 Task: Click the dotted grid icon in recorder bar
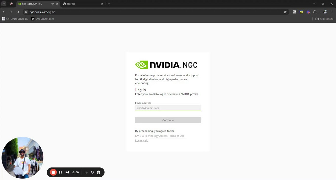pyautogui.click(x=86, y=172)
